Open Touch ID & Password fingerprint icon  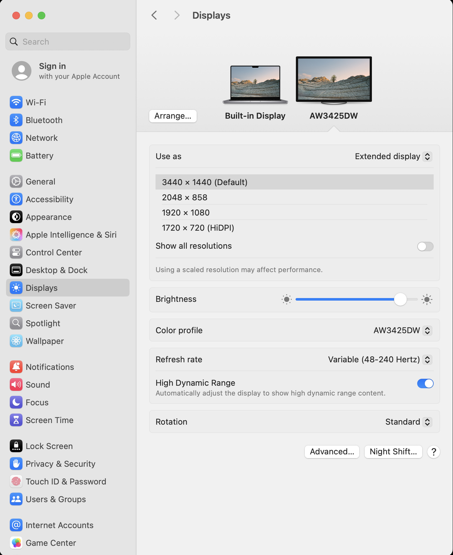click(16, 481)
